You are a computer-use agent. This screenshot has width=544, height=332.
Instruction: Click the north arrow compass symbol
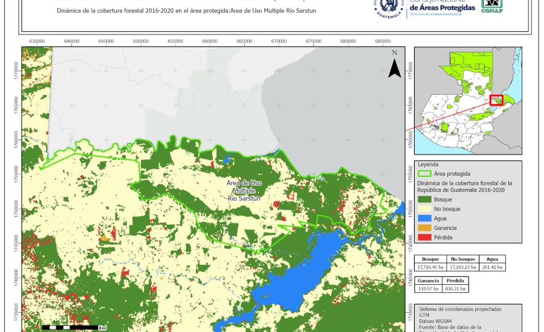[394, 65]
